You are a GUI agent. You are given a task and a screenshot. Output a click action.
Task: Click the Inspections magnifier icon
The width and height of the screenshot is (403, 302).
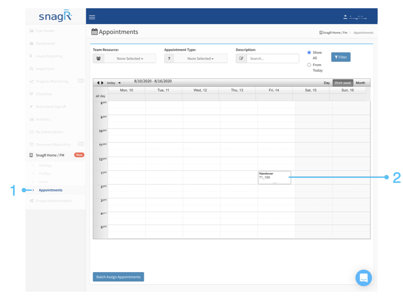pos(31,68)
